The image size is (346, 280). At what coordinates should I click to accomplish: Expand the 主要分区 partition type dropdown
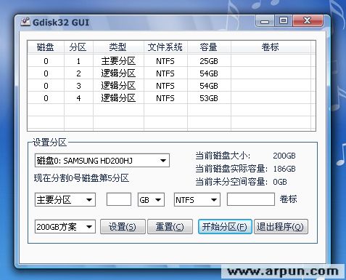[x=65, y=200]
